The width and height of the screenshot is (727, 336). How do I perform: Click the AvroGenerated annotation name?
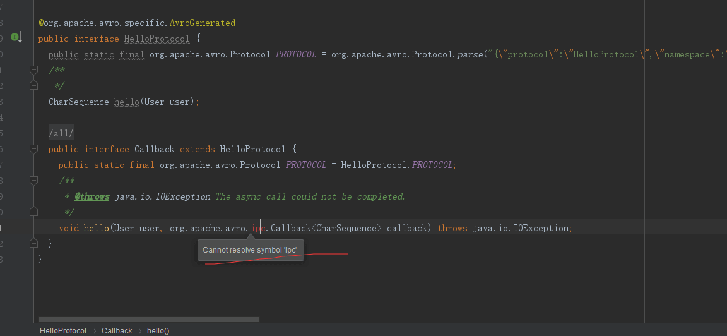pyautogui.click(x=202, y=23)
